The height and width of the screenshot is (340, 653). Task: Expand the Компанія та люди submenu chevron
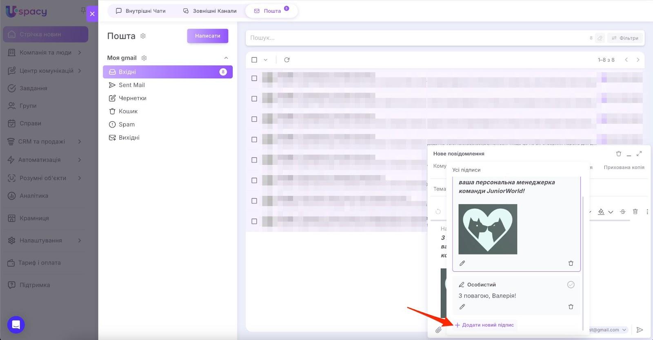click(x=80, y=52)
